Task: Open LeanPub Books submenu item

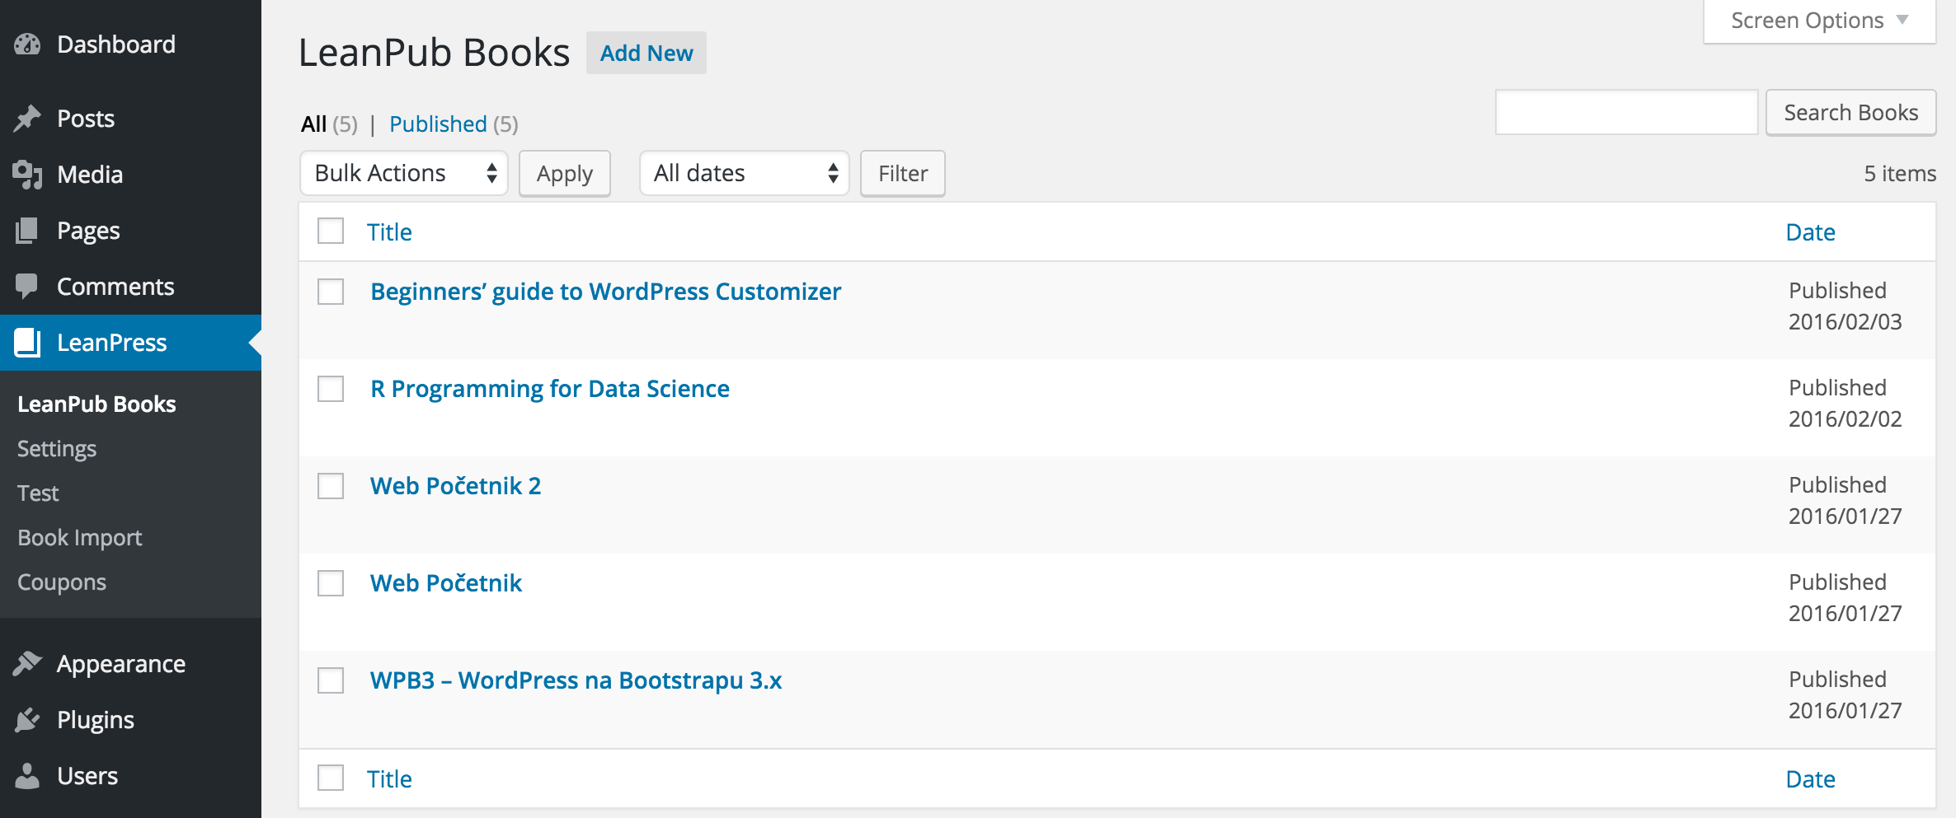Action: pos(96,404)
